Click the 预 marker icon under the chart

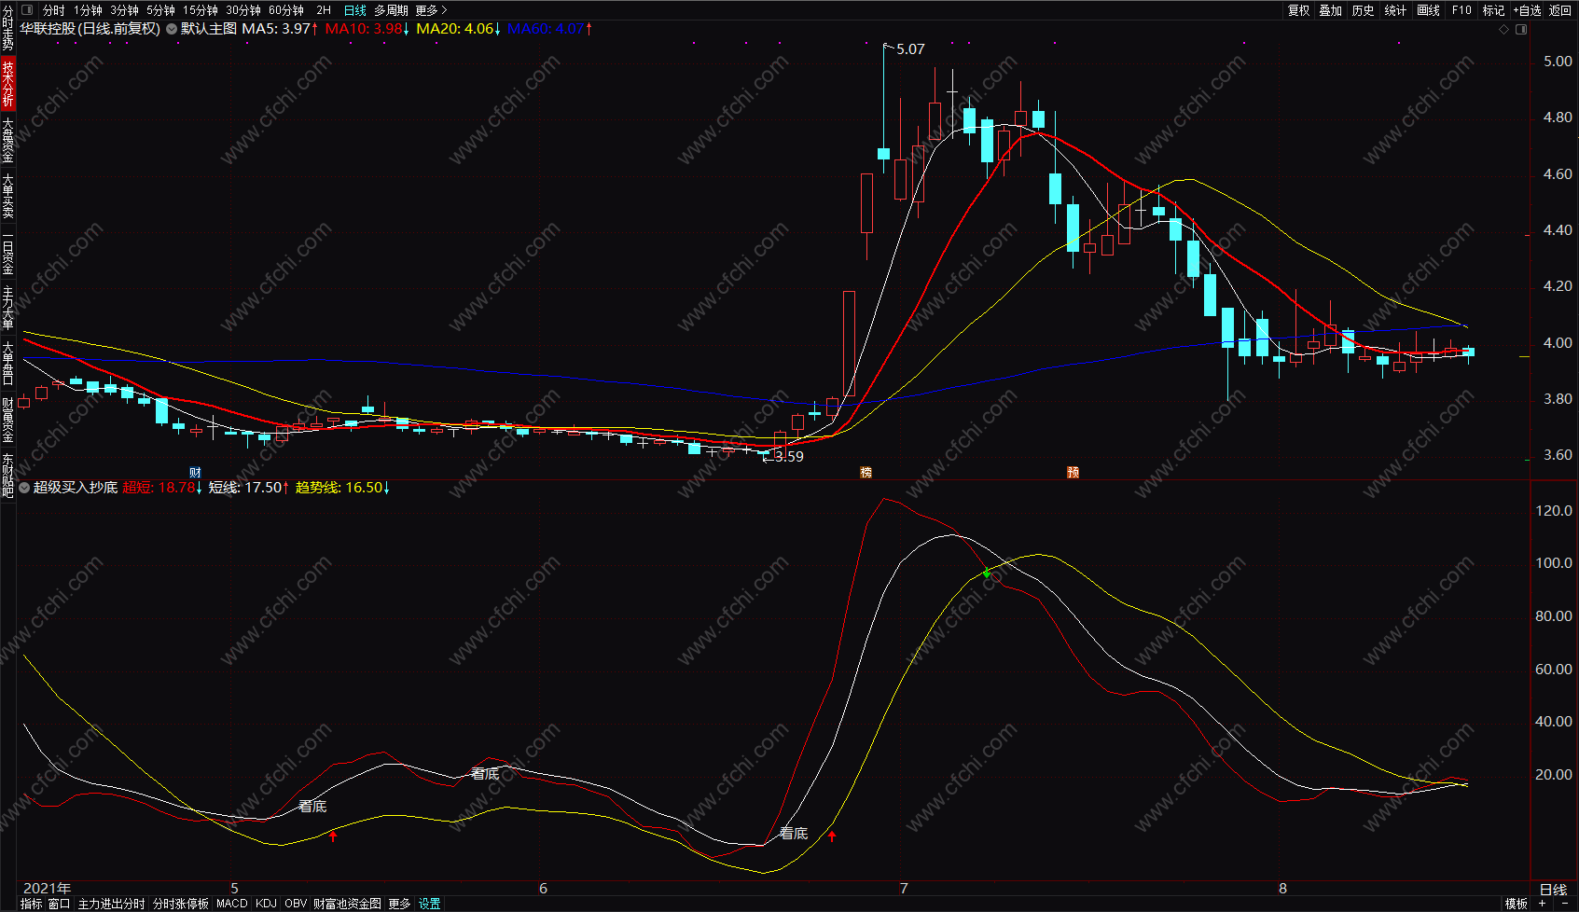[1073, 473]
